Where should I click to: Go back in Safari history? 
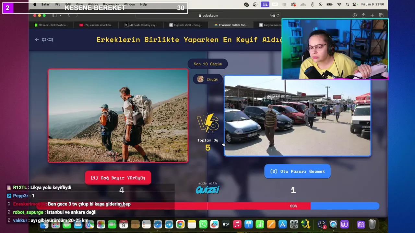click(x=68, y=16)
